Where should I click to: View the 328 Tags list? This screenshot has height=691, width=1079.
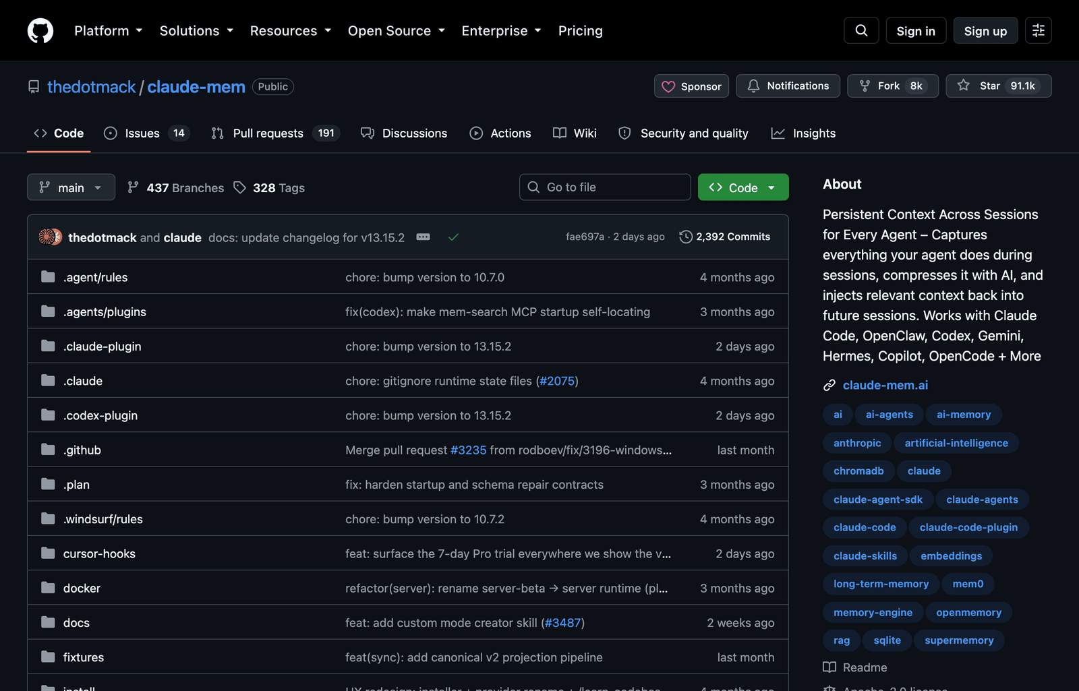270,187
